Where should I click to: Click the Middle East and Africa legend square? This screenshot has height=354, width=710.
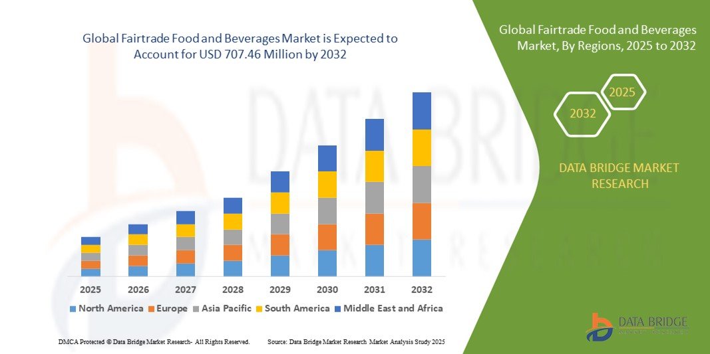click(x=338, y=309)
